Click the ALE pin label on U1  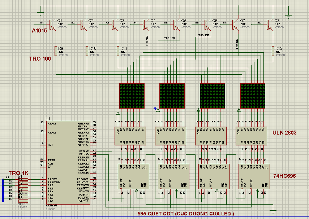pyautogui.click(x=50, y=163)
